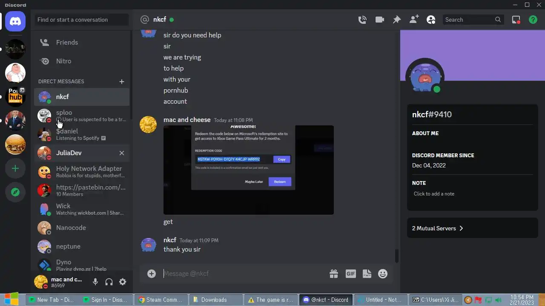Open the Wick direct message
This screenshot has height=306, width=545.
pos(82,209)
